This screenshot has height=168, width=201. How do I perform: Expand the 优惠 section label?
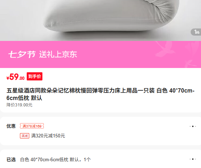[11, 126]
